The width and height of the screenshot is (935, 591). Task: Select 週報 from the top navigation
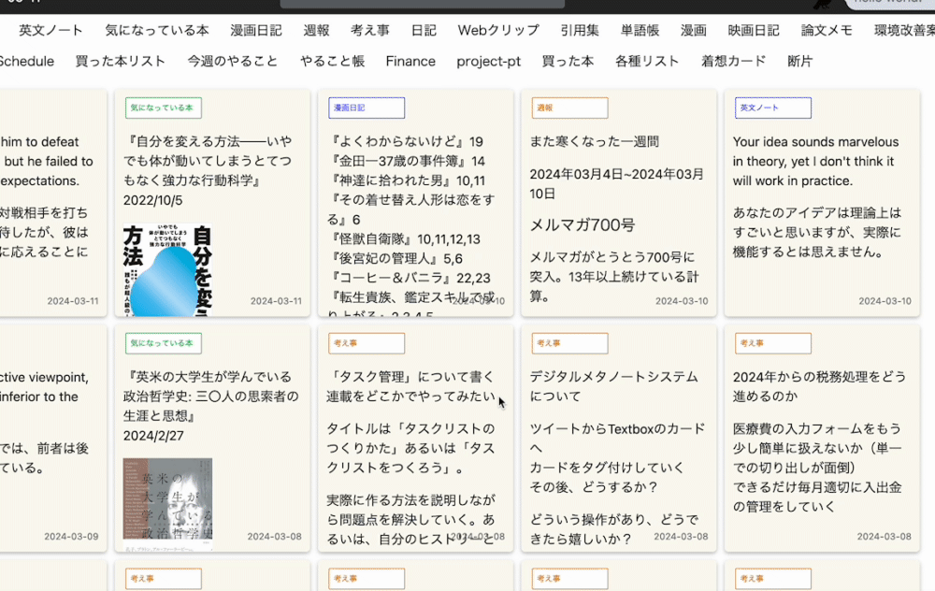click(x=316, y=30)
